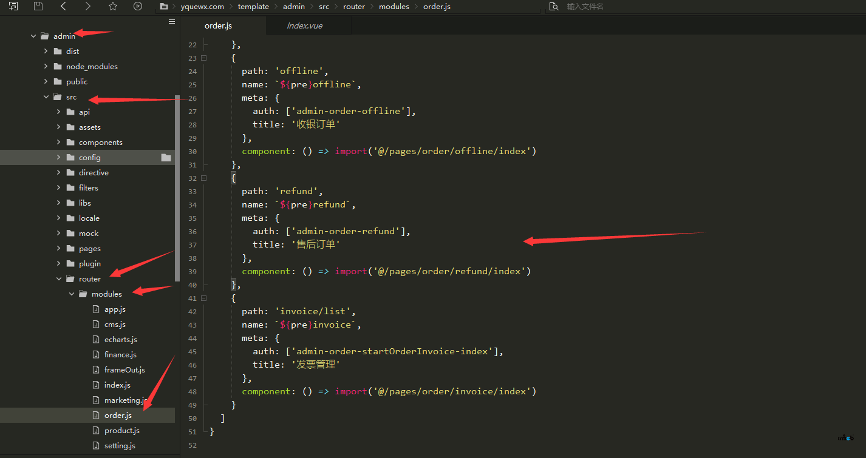Click 'router' in the breadcrumb path
Screen dimensions: 866x458
(x=354, y=7)
